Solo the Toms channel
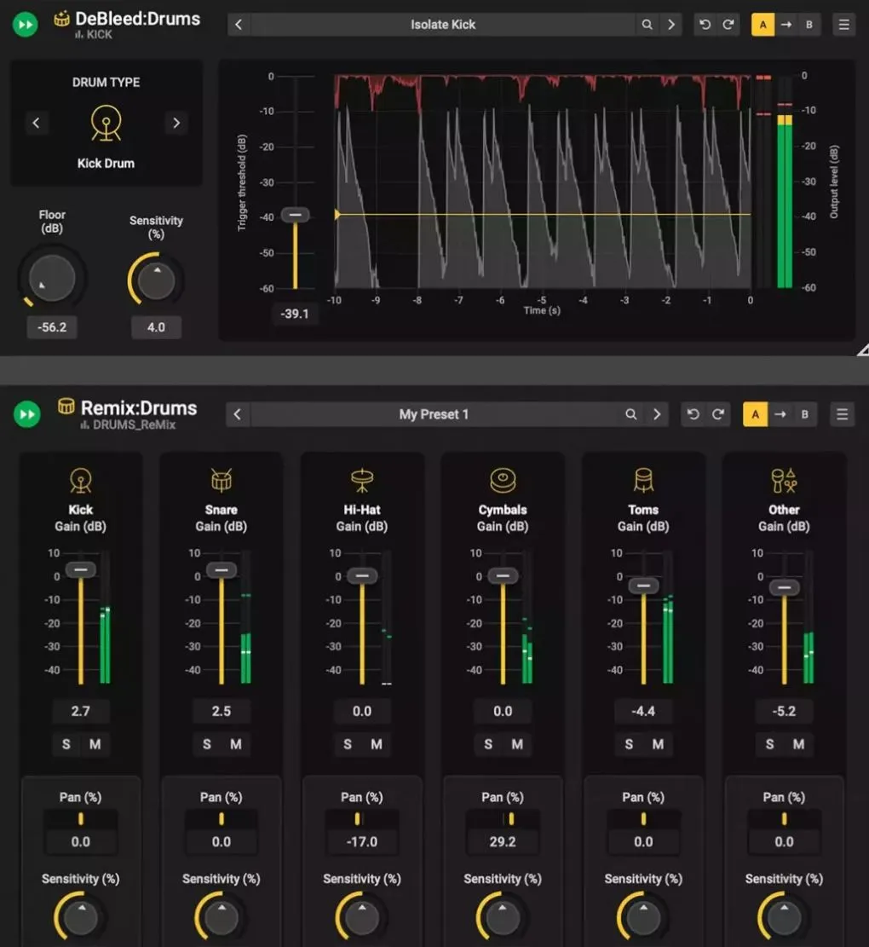Screen dimensions: 869x947 coord(629,744)
